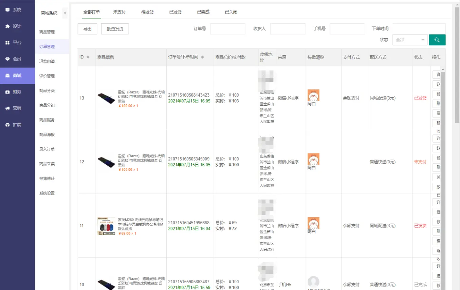Open 商品分类 in the mall submenu
The image size is (460, 290).
click(47, 91)
